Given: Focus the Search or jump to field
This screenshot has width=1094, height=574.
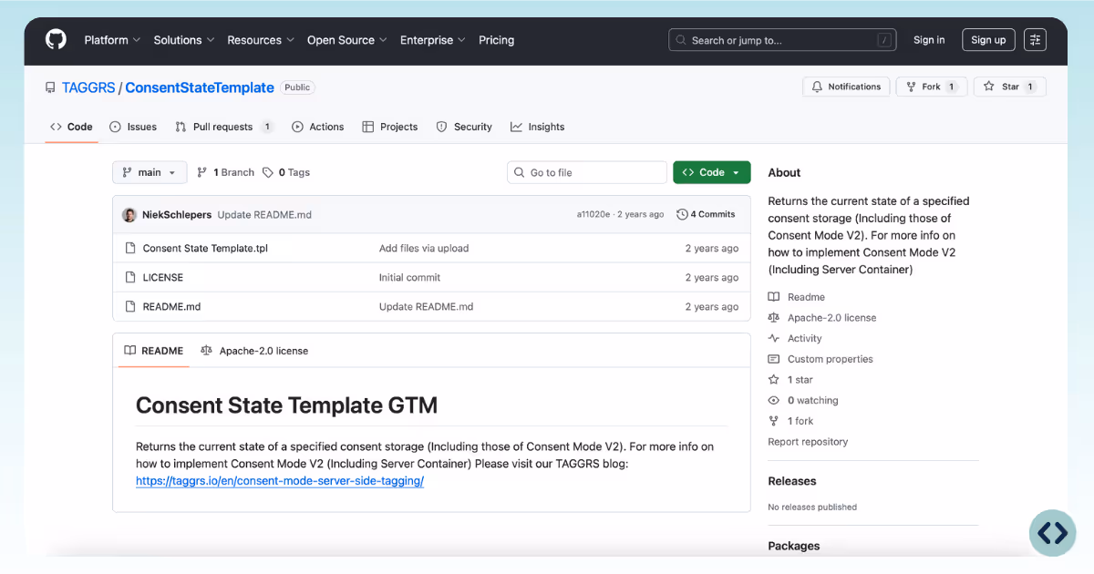Looking at the screenshot, I should pyautogui.click(x=782, y=40).
